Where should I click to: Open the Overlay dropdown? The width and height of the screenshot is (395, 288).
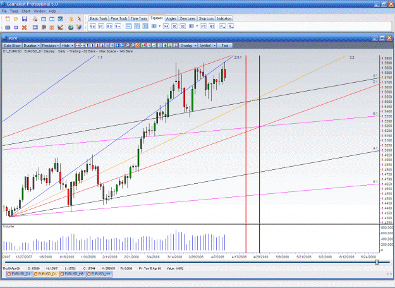tap(188, 45)
